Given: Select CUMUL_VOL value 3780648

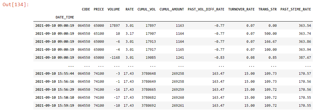Looking at the screenshot, I should 149,73.
